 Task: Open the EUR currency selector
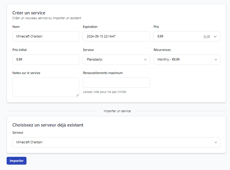(x=210, y=37)
